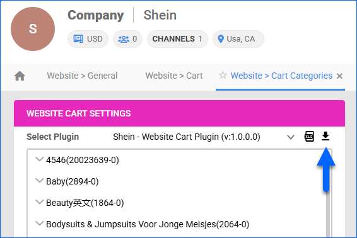Expand the Baby(2894-0) category
357x238 pixels.
click(x=40, y=181)
